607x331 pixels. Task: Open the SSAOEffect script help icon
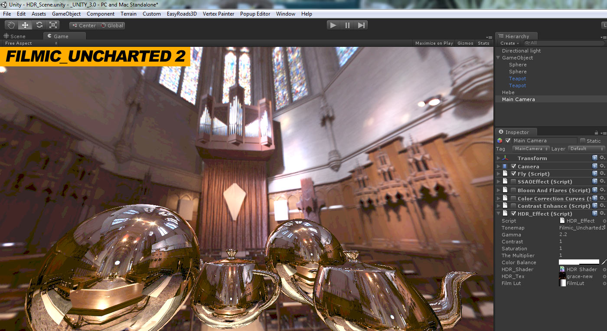pos(595,181)
